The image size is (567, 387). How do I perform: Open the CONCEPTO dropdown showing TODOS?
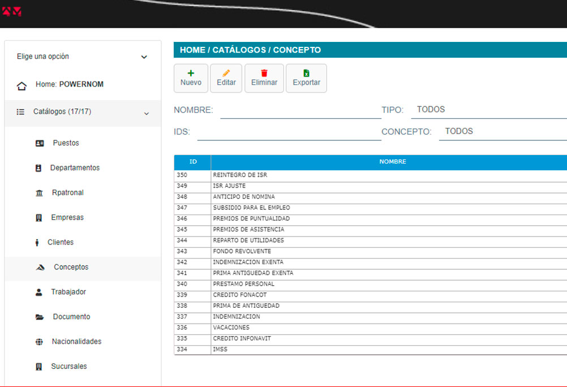click(x=504, y=131)
